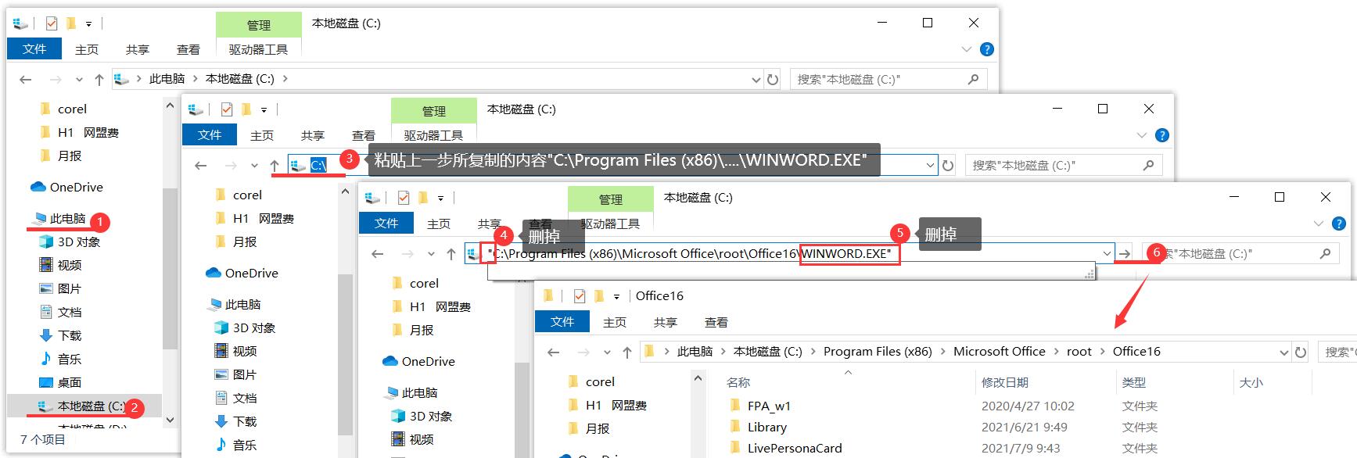Click the Refresh button in the Office16 window
Screen dimensions: 1357x458
click(1301, 352)
